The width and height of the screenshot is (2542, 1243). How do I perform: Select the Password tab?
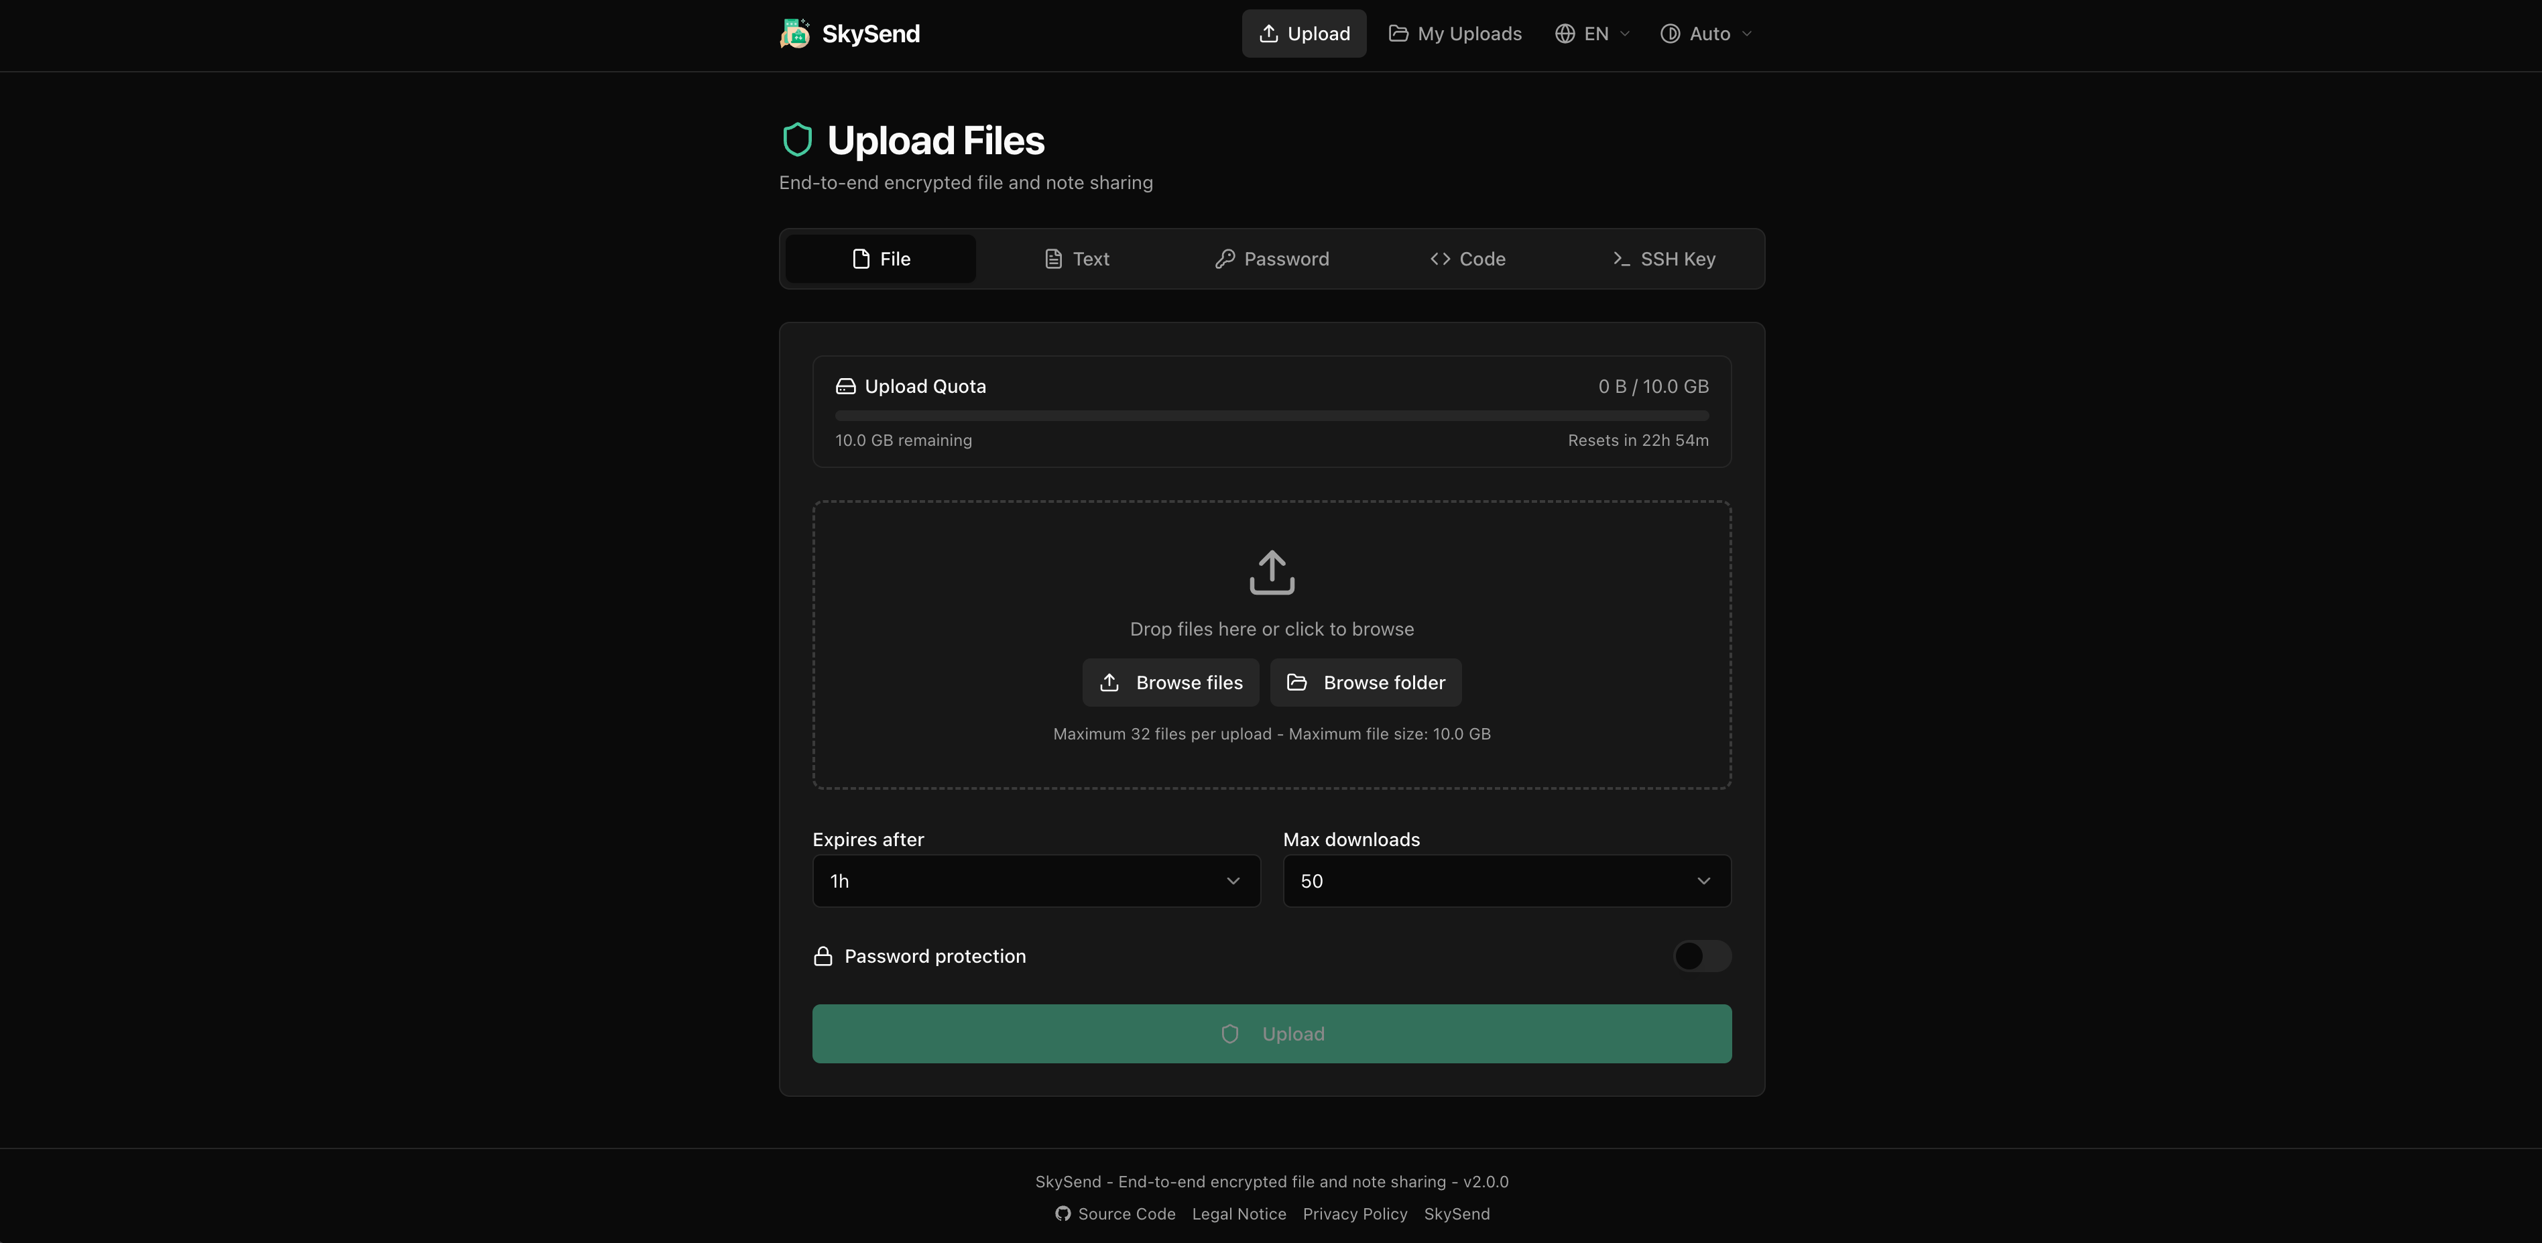pyautogui.click(x=1272, y=259)
